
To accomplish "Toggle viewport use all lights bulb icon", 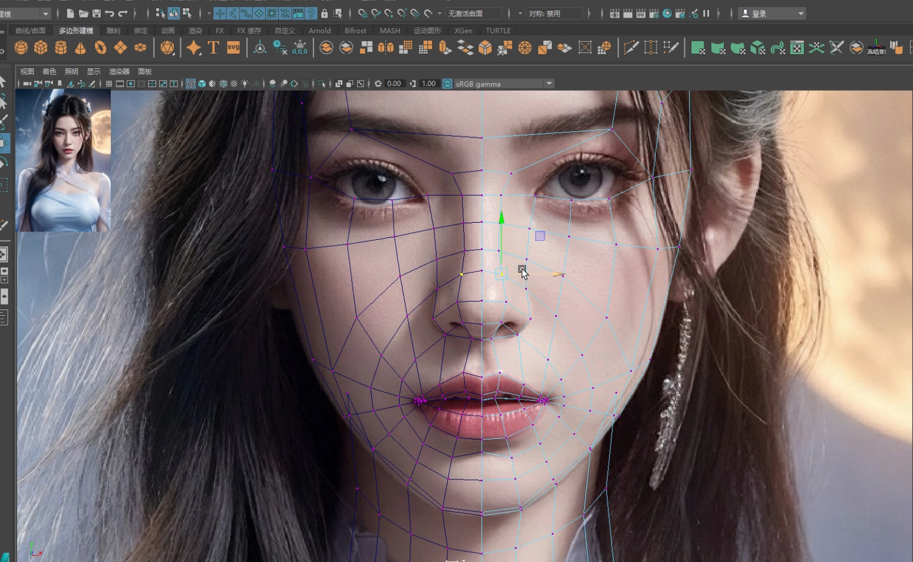I will click(x=245, y=84).
